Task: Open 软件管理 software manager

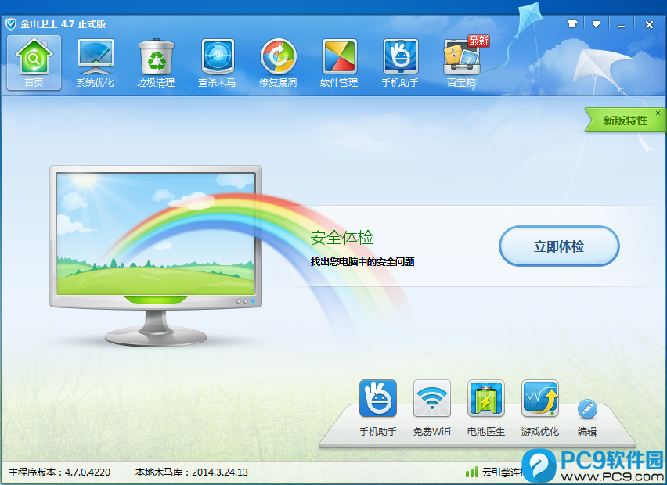Action: pyautogui.click(x=339, y=63)
